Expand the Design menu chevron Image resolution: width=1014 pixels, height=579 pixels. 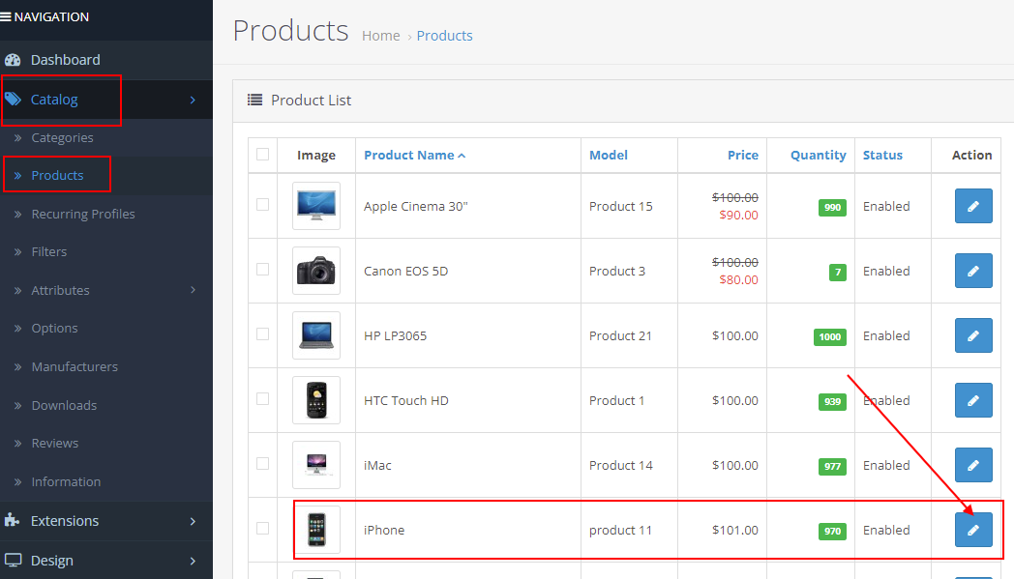(193, 561)
